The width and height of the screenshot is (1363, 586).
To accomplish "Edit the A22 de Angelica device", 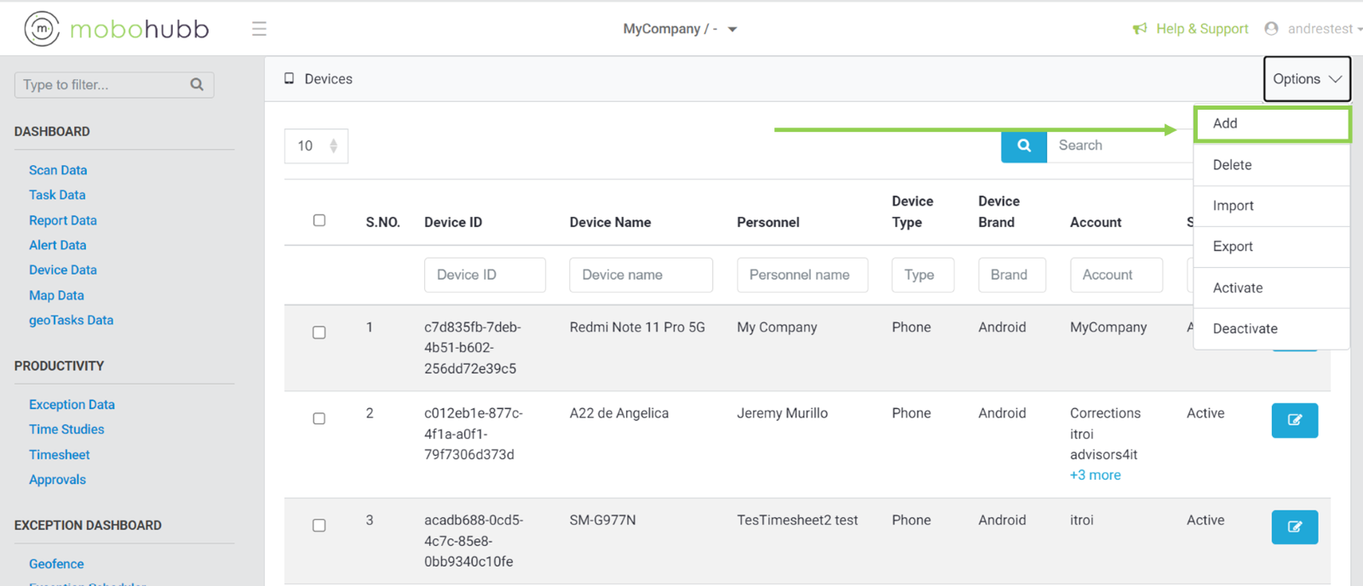I will [x=1294, y=420].
